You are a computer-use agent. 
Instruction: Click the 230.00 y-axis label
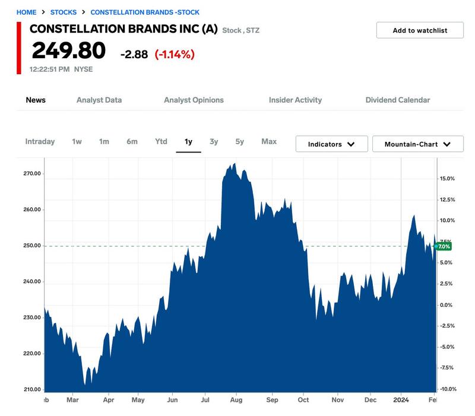32,317
